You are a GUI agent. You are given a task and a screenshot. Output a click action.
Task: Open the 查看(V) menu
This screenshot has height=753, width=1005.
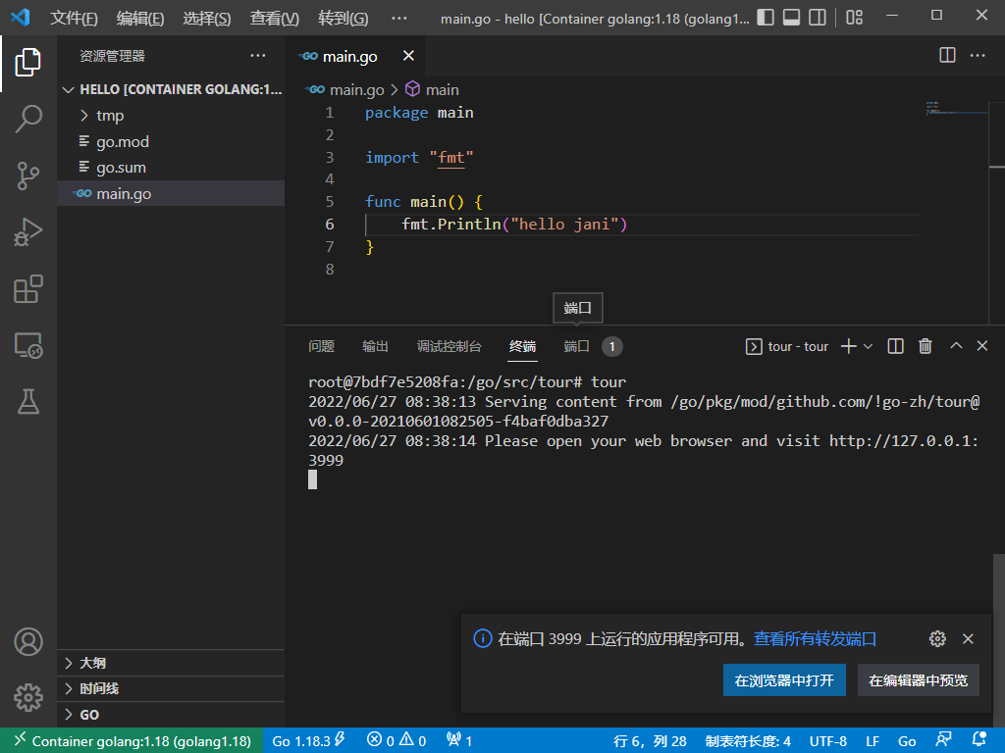(275, 18)
